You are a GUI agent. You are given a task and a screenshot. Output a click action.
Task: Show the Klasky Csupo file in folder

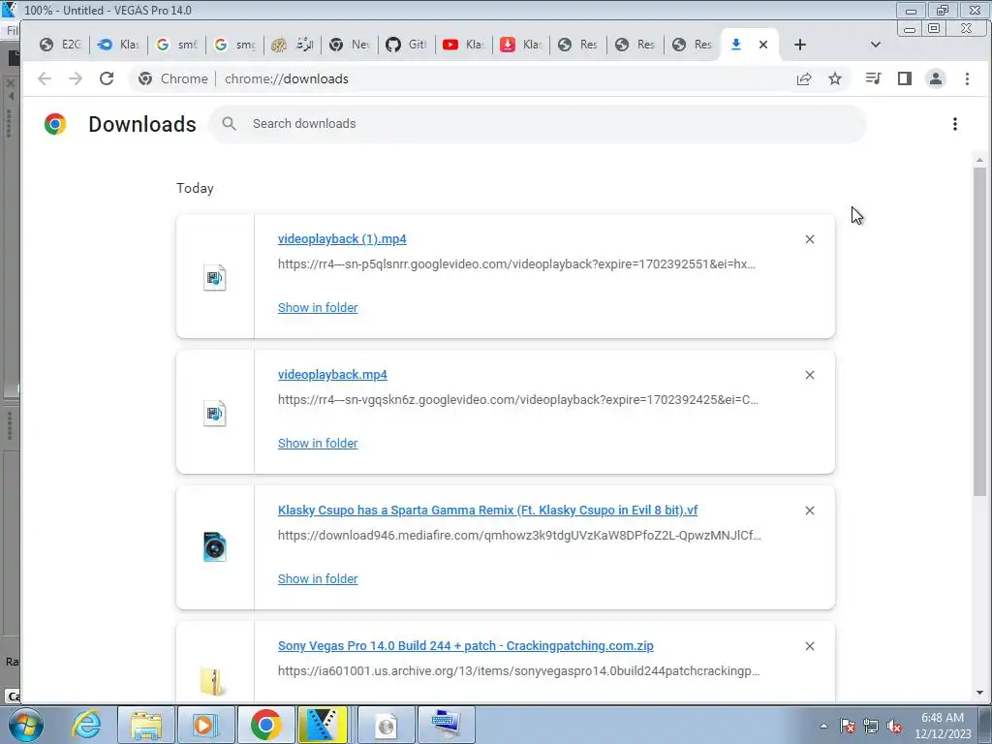point(318,579)
